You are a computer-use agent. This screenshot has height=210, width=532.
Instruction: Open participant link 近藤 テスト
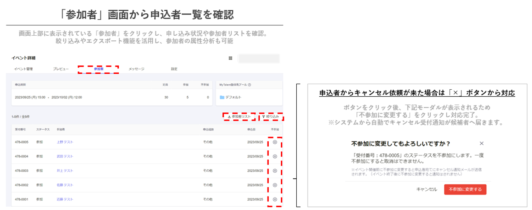click(x=65, y=199)
